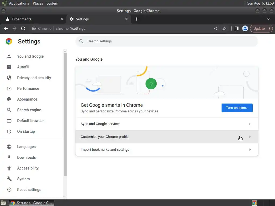Click the Autofill clipboard icon

(x=9, y=67)
